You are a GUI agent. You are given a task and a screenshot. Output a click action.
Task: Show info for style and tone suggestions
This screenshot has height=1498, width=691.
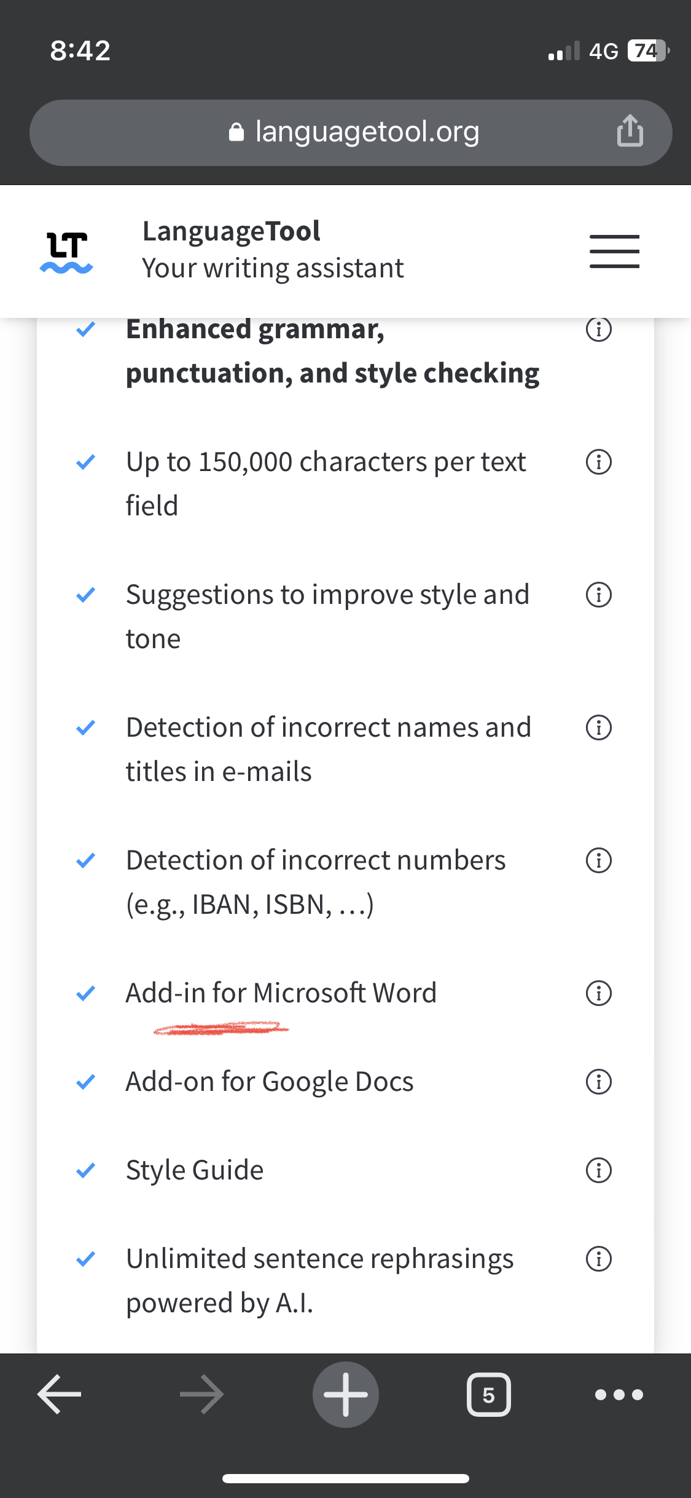pos(599,595)
